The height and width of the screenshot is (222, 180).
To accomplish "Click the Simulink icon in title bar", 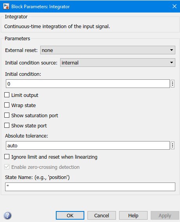I will tap(6, 6).
